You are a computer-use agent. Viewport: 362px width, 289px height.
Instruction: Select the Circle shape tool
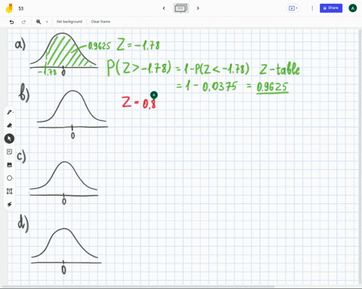10,178
